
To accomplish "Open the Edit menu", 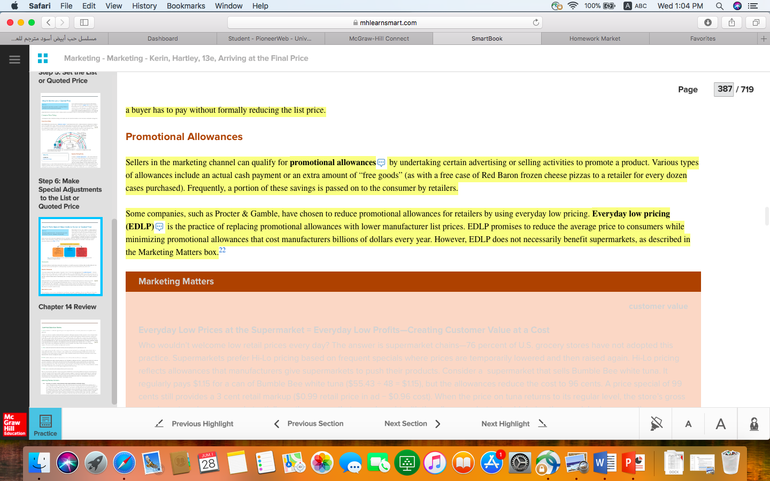I will 89,6.
